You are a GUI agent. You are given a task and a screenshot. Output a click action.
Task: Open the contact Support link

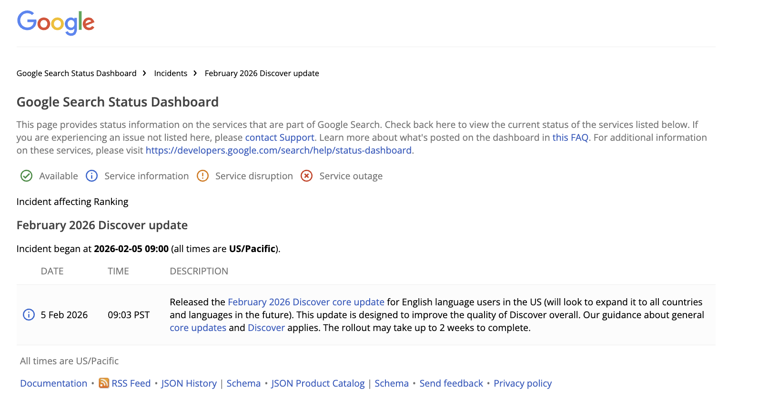(280, 137)
